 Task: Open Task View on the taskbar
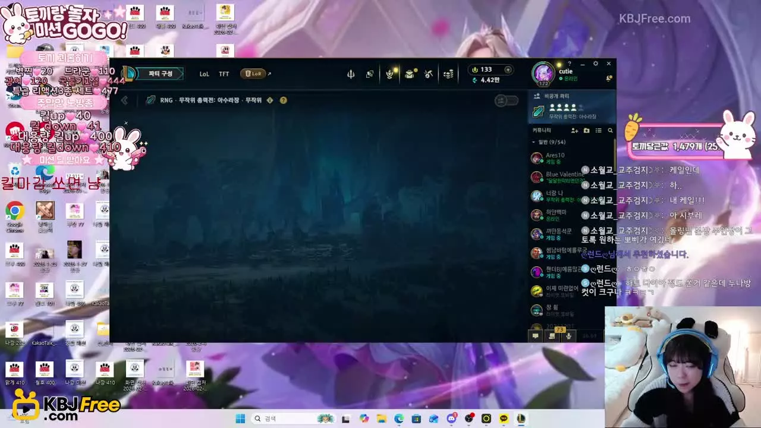coord(345,418)
